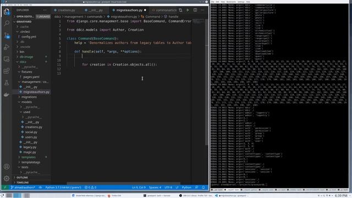Open the Docker view in the activity bar
352x198 pixels.
7,95
